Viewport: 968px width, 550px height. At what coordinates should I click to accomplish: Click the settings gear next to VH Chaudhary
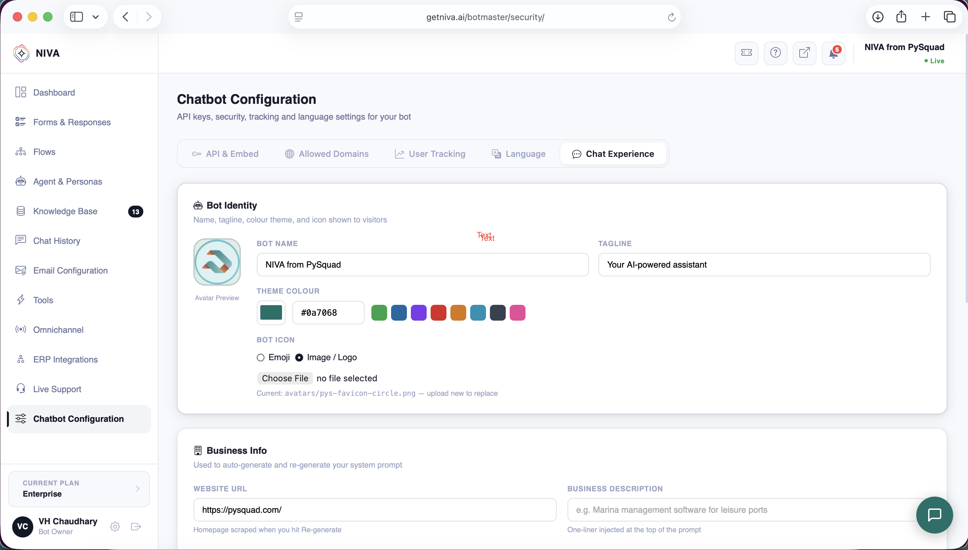tap(115, 526)
